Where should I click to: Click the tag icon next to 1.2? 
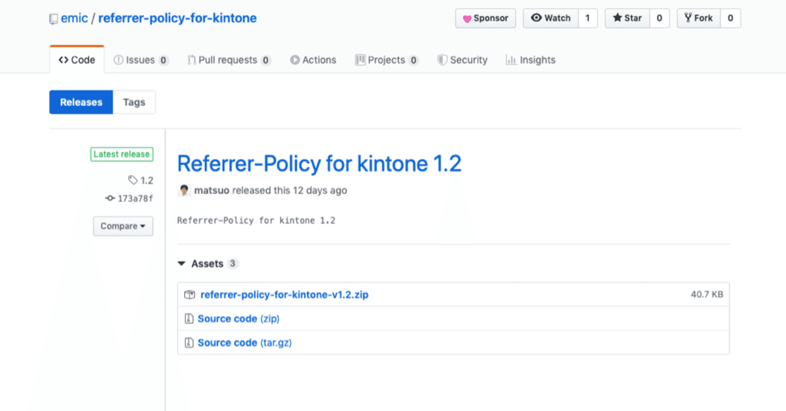point(133,180)
